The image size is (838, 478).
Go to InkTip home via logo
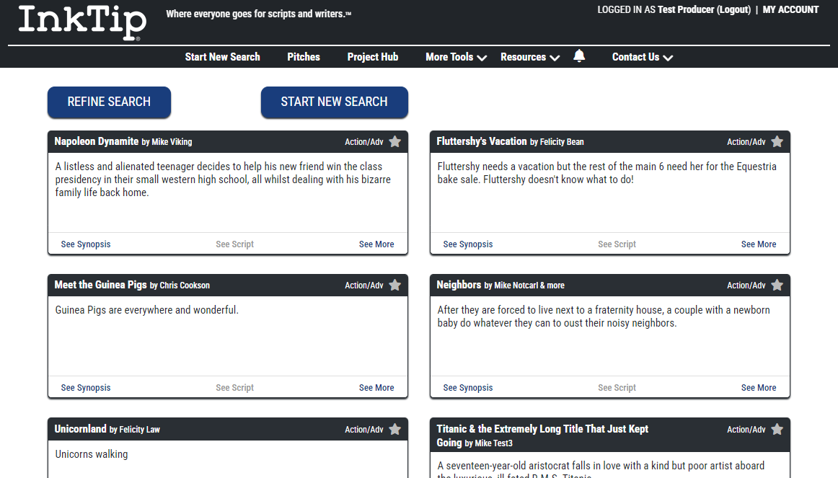[82, 22]
